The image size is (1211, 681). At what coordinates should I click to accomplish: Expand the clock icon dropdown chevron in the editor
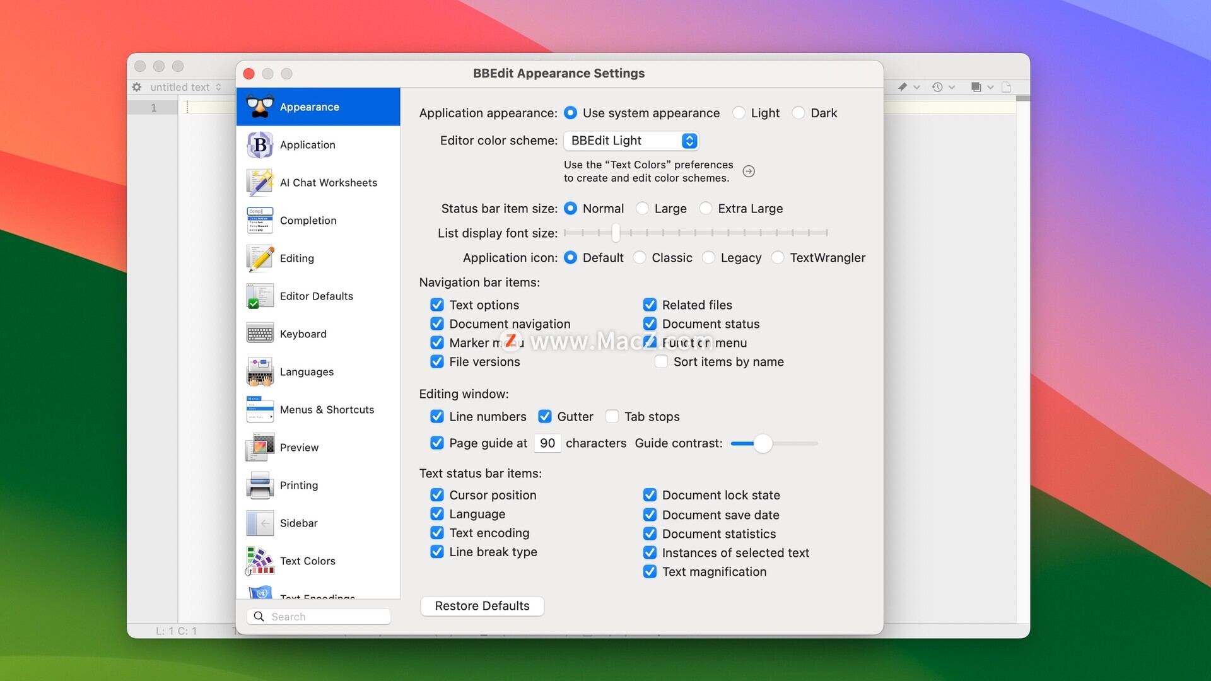click(952, 88)
